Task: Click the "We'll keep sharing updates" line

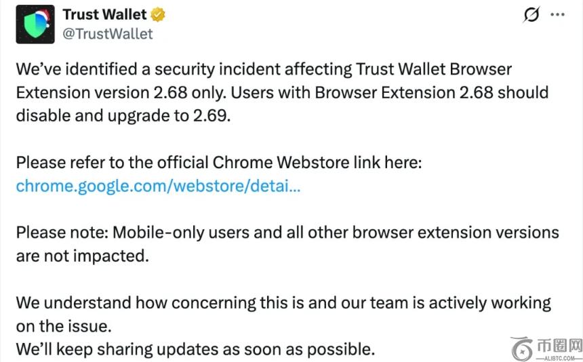Action: (195, 349)
